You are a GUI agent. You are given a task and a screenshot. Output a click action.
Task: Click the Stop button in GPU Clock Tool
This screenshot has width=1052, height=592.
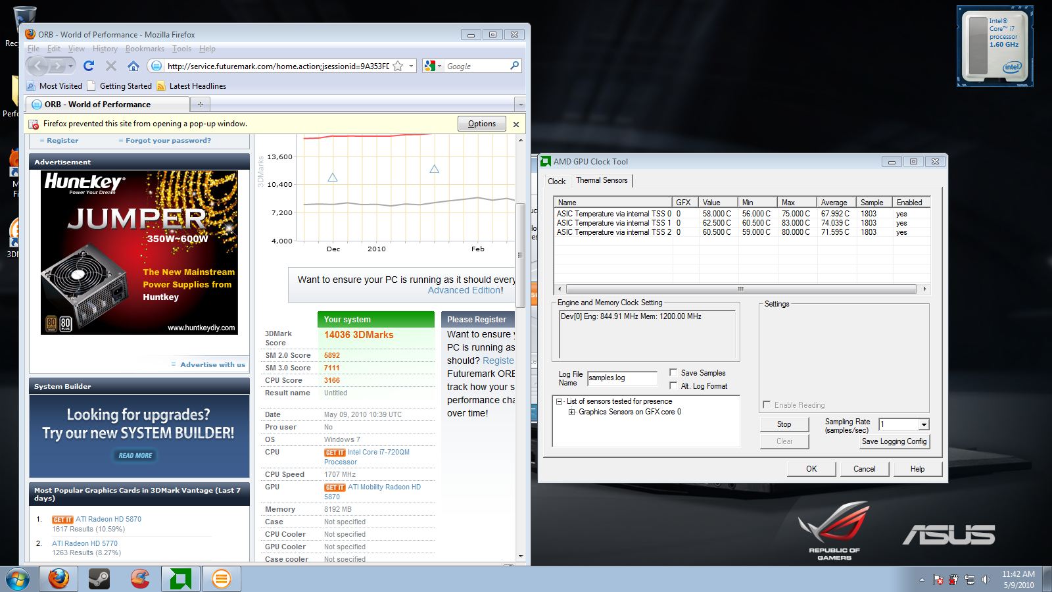click(784, 424)
